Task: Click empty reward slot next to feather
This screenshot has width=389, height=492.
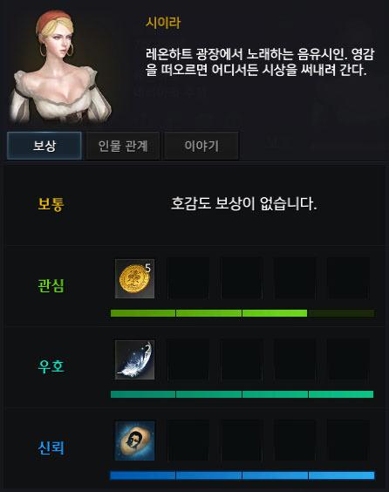Action: (x=188, y=360)
